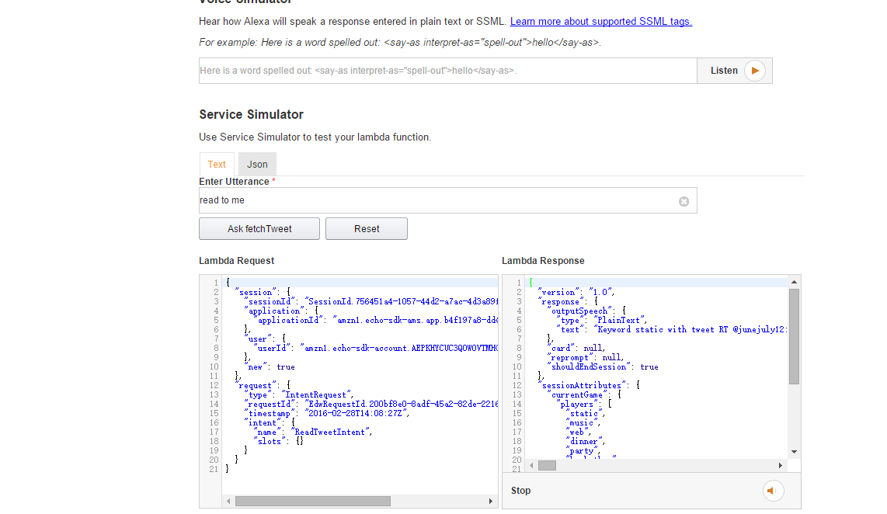Click the Listen label
The image size is (887, 514).
[x=724, y=71]
